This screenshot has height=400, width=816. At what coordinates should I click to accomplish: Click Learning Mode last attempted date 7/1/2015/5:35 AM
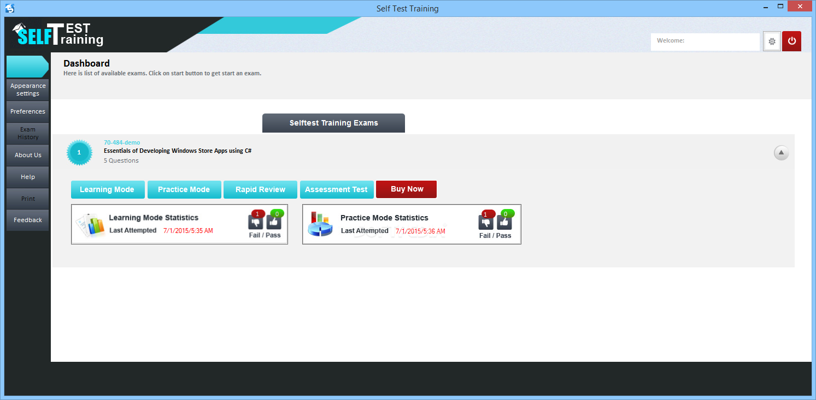point(188,231)
